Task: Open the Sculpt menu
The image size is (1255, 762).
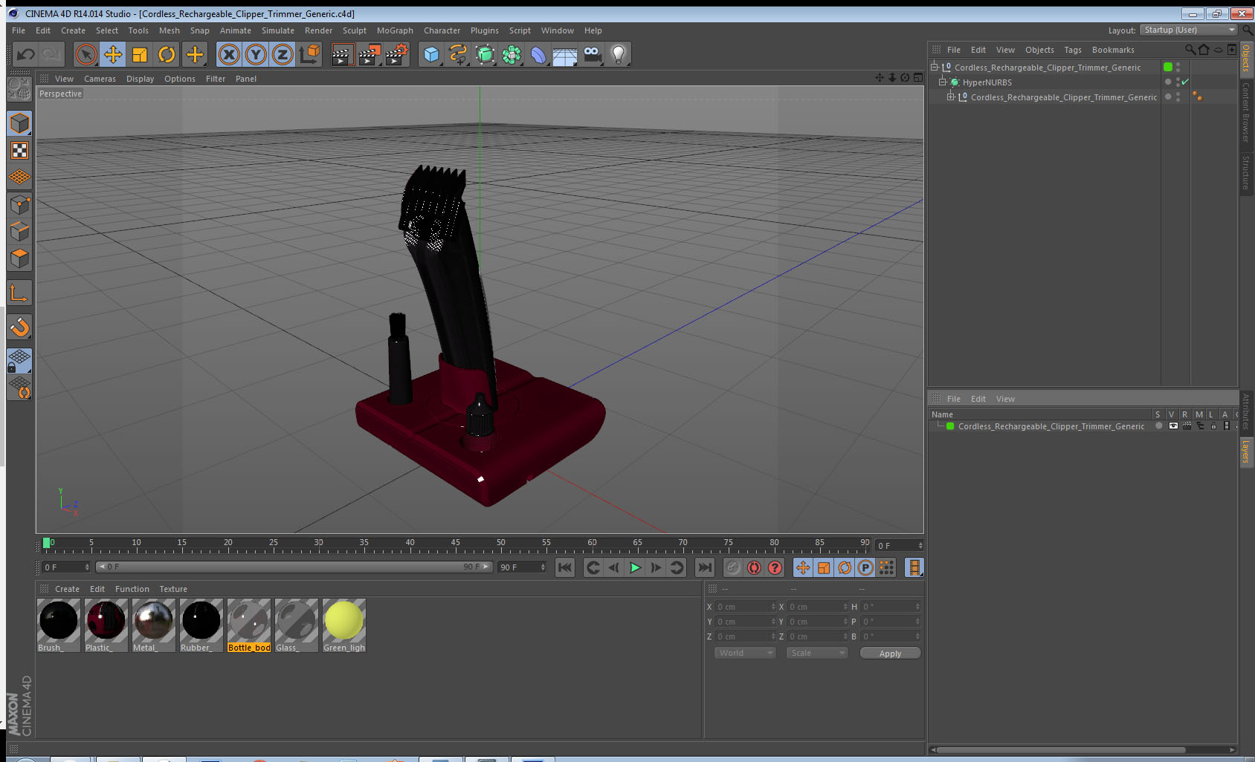Action: click(355, 30)
